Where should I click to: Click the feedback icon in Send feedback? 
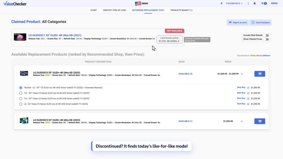(x=253, y=23)
